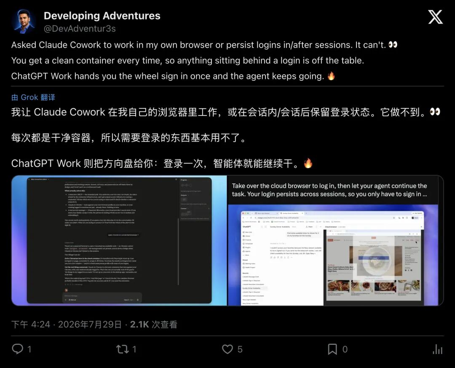Click the repost arrows icon
455x368 pixels.
pyautogui.click(x=123, y=349)
